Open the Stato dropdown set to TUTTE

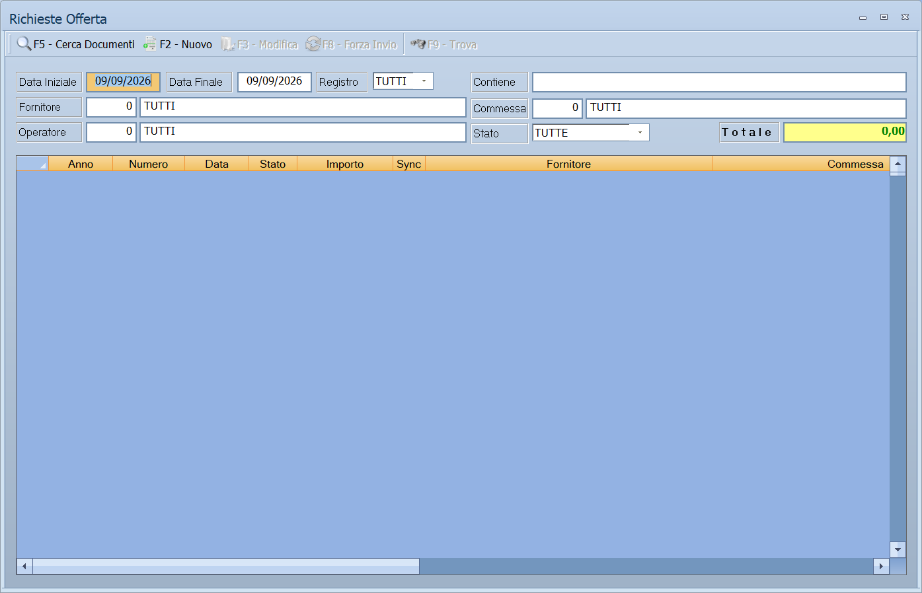(640, 133)
